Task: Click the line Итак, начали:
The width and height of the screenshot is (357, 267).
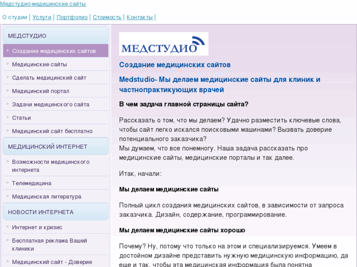Action: click(x=140, y=174)
